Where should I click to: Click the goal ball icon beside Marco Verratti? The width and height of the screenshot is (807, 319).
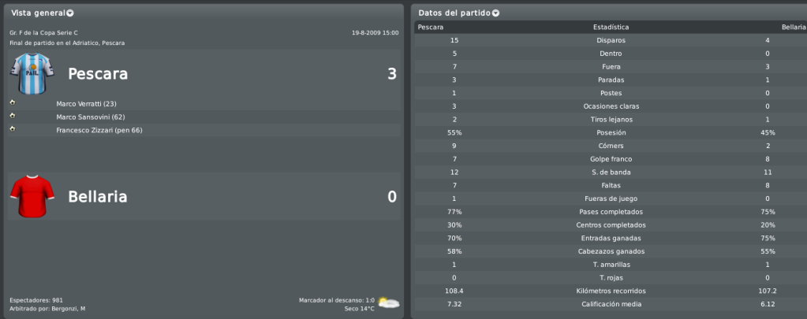click(13, 102)
